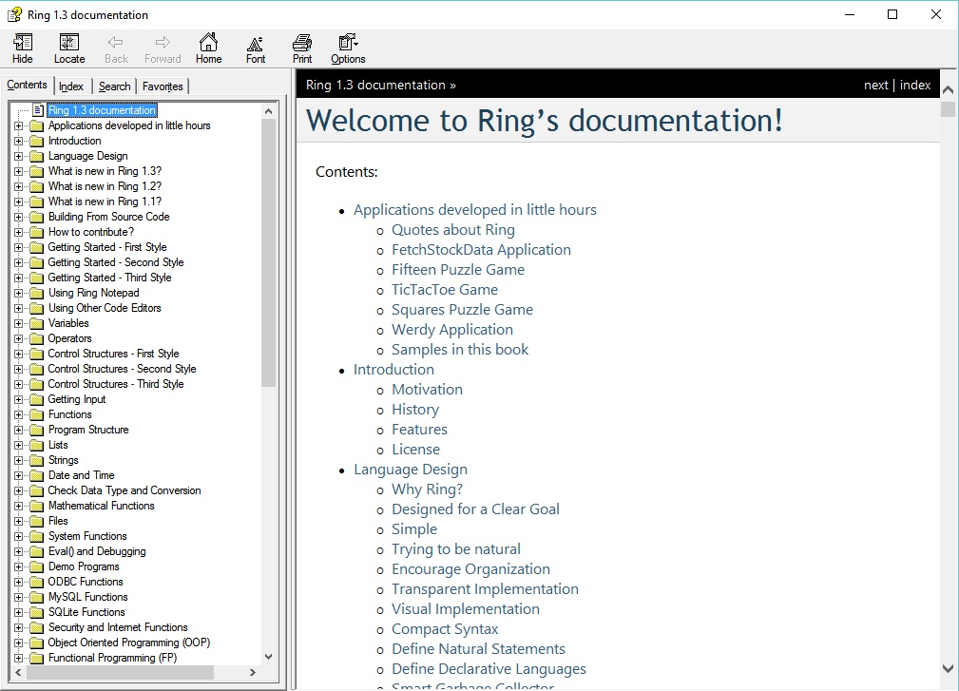The image size is (959, 691).
Task: Click the folder icon beside System Functions
Action: coord(37,536)
